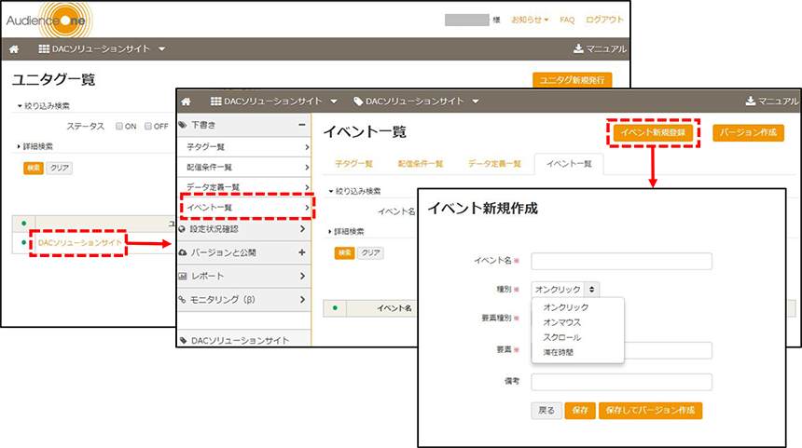Open the FAQ link
Screen dimensions: 802x448
pos(567,20)
